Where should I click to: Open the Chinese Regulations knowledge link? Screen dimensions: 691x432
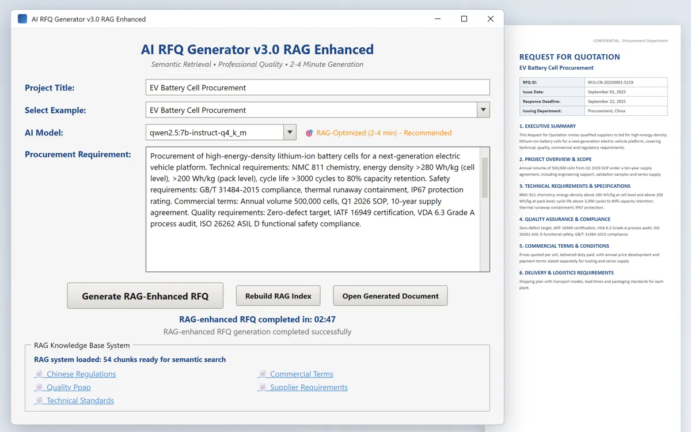(81, 374)
